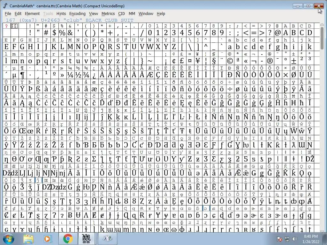Viewport: 327px width, 245px height.
Task: Open Google Chrome from the taskbar
Action: 68,239
